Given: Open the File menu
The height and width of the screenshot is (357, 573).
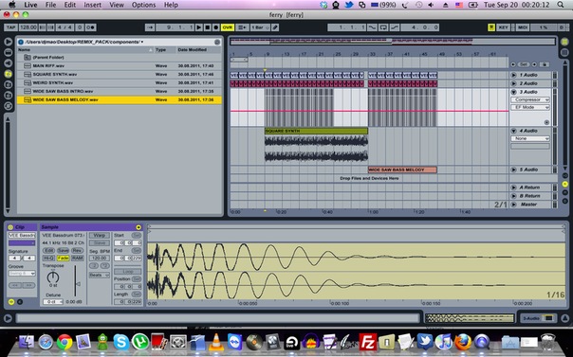Looking at the screenshot, I should [50, 5].
